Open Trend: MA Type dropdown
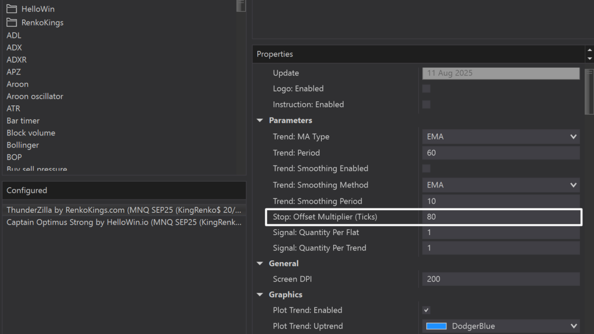This screenshot has width=594, height=334. click(573, 137)
